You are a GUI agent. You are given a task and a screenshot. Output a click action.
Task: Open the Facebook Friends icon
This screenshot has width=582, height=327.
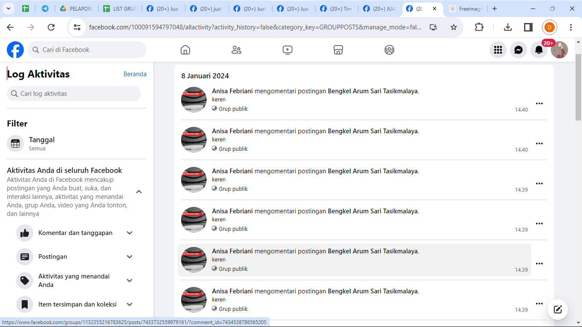click(x=236, y=50)
